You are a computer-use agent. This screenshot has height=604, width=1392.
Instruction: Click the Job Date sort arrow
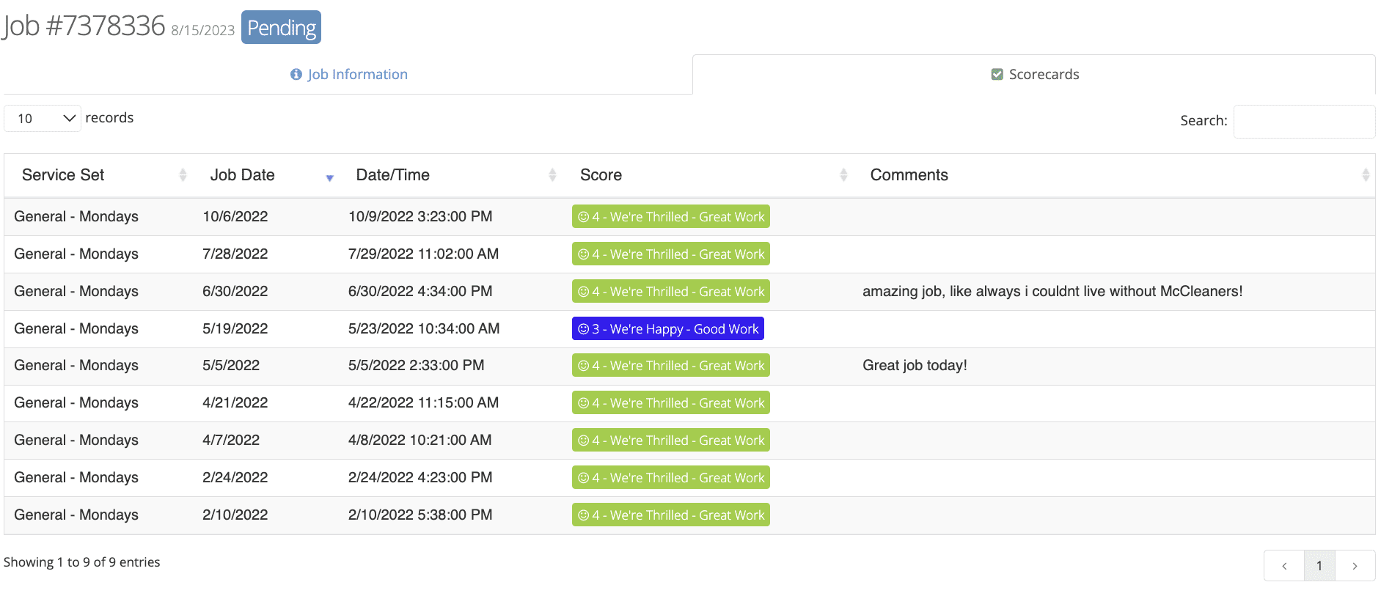click(329, 177)
